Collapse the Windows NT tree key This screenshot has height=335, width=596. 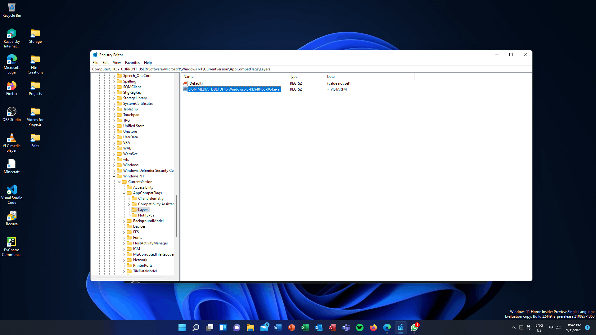click(x=114, y=176)
